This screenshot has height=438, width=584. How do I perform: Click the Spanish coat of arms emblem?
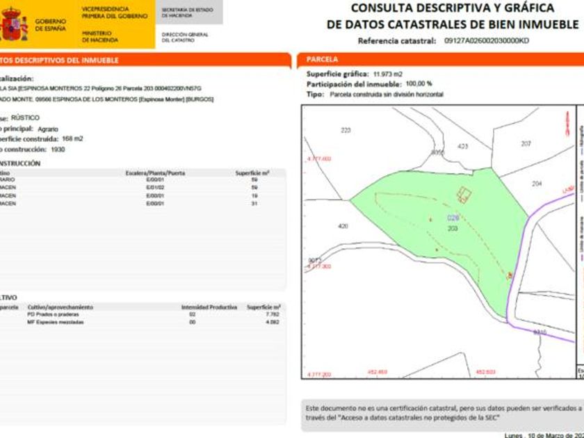(x=14, y=24)
